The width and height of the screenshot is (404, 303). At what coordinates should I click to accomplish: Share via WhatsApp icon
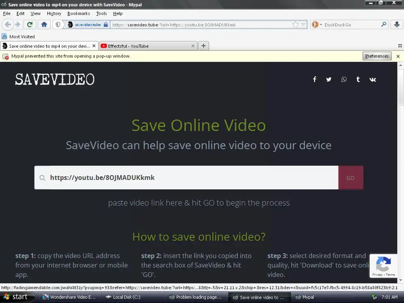click(x=344, y=79)
